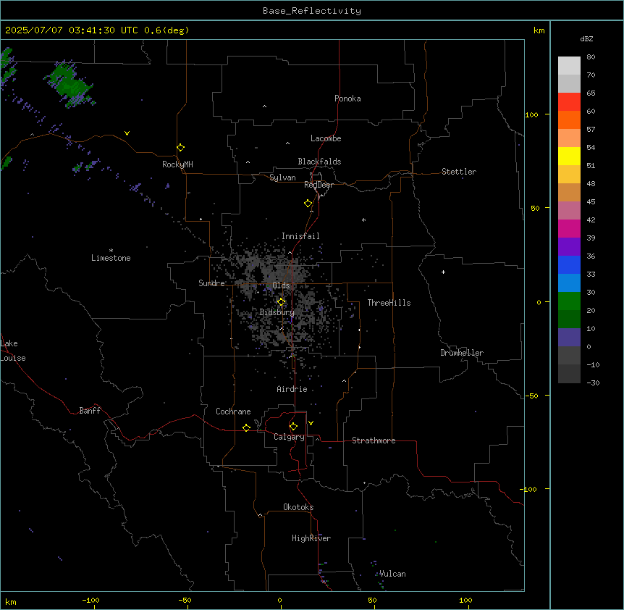Viewport: 624px width, 610px height.
Task: Click the Stettler label
Action: pyautogui.click(x=459, y=172)
